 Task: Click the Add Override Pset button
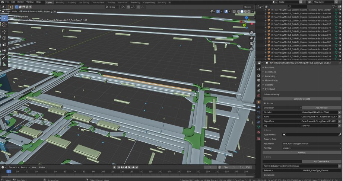pyautogui.click(x=321, y=162)
